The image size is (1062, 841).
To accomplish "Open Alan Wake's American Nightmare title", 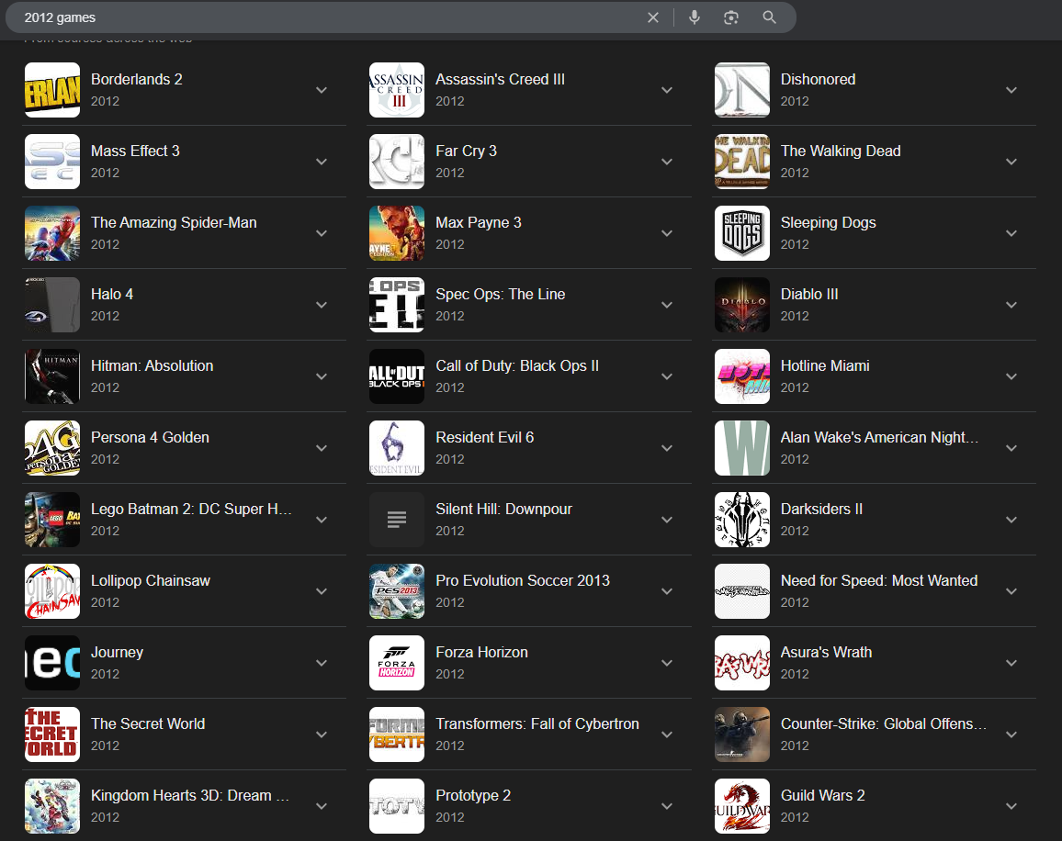I will [x=879, y=437].
